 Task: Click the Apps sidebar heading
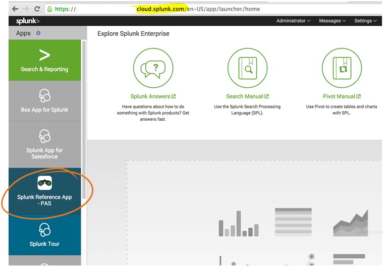[x=23, y=33]
